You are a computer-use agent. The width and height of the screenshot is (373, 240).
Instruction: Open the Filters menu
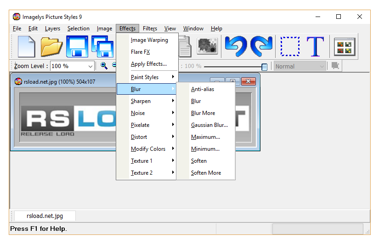tap(150, 29)
